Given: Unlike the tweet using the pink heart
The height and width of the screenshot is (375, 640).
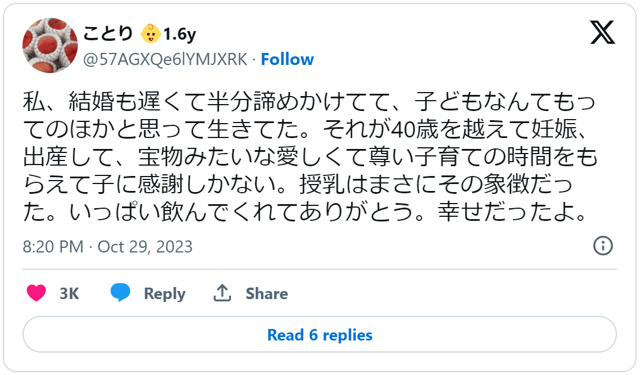Looking at the screenshot, I should (36, 293).
